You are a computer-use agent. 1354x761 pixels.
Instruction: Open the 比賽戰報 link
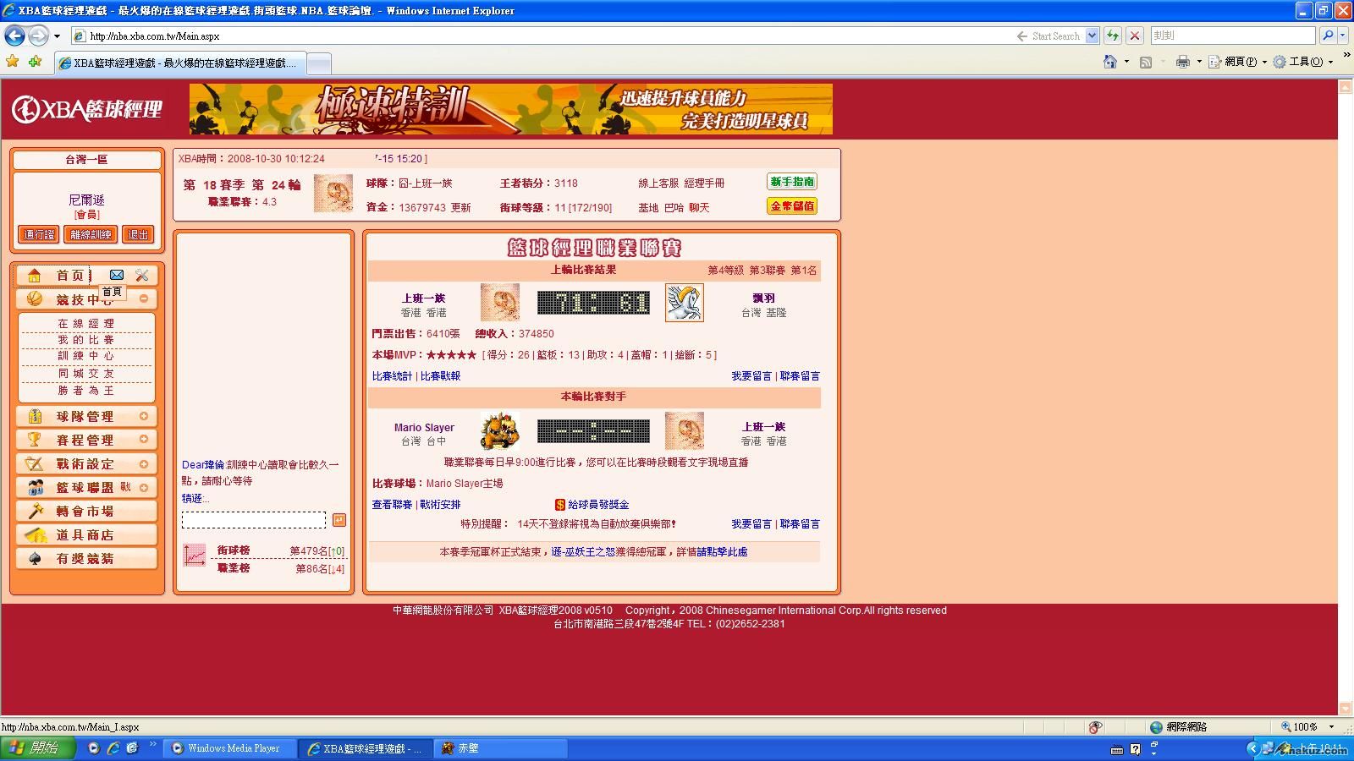pyautogui.click(x=440, y=375)
